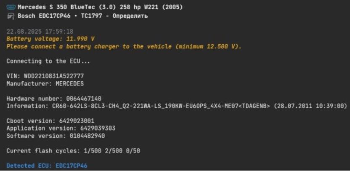Screen dimensions: 350x171
Task: Click the OBD connector icon beside Mercedes S 350
Action: point(11,7)
